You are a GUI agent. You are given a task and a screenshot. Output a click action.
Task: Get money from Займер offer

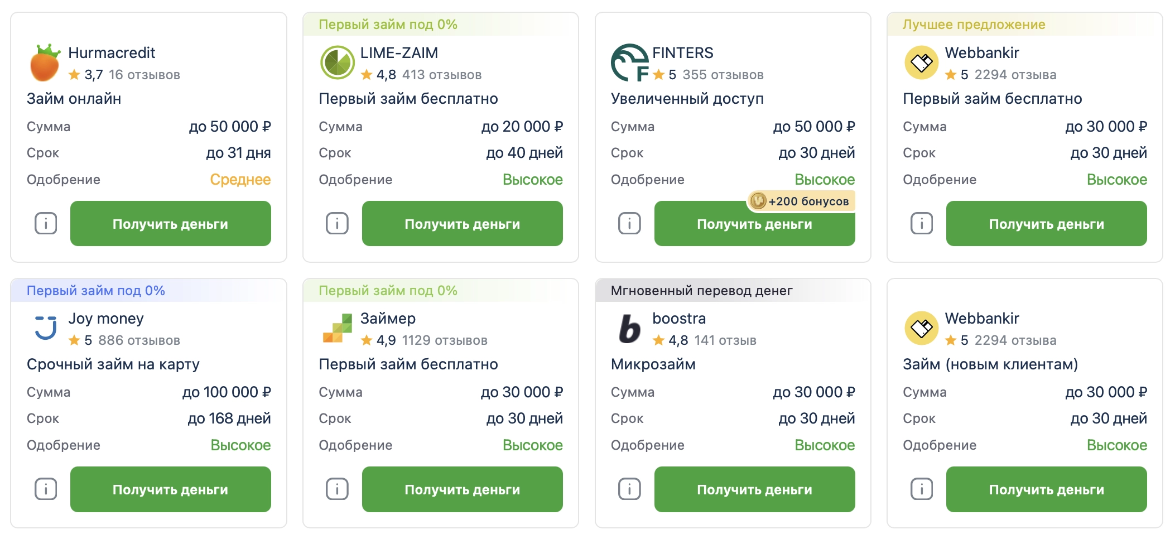(462, 489)
